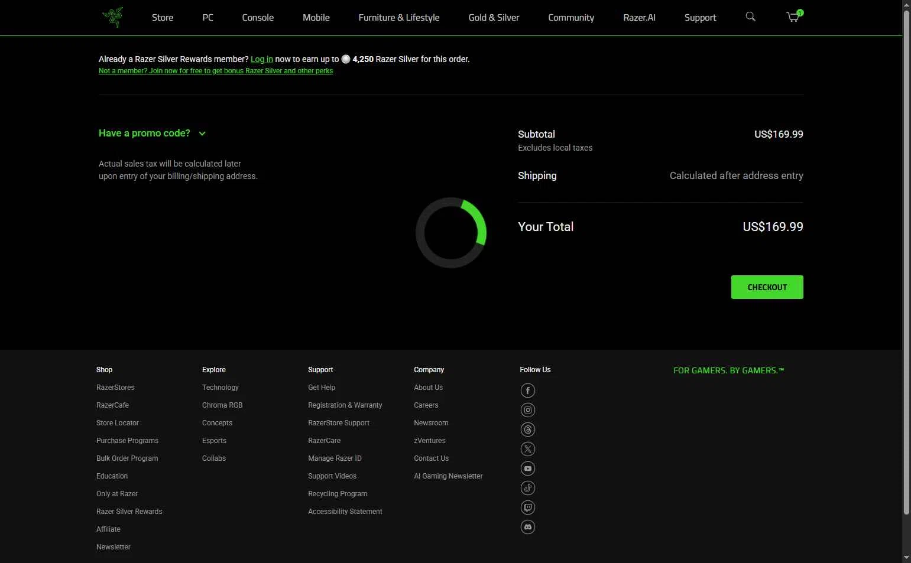The width and height of the screenshot is (911, 563).
Task: Open Razer Facebook page icon
Action: (x=528, y=390)
